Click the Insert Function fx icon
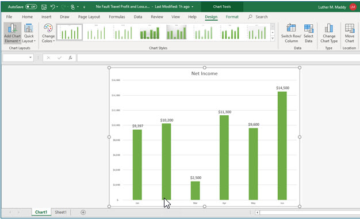The height and width of the screenshot is (219, 360). (71, 58)
